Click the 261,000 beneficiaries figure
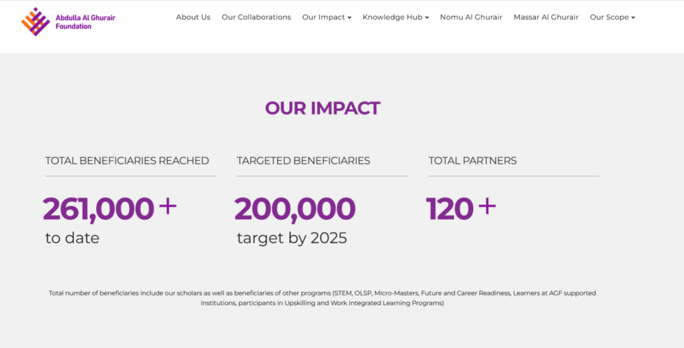684x348 pixels. click(x=99, y=209)
